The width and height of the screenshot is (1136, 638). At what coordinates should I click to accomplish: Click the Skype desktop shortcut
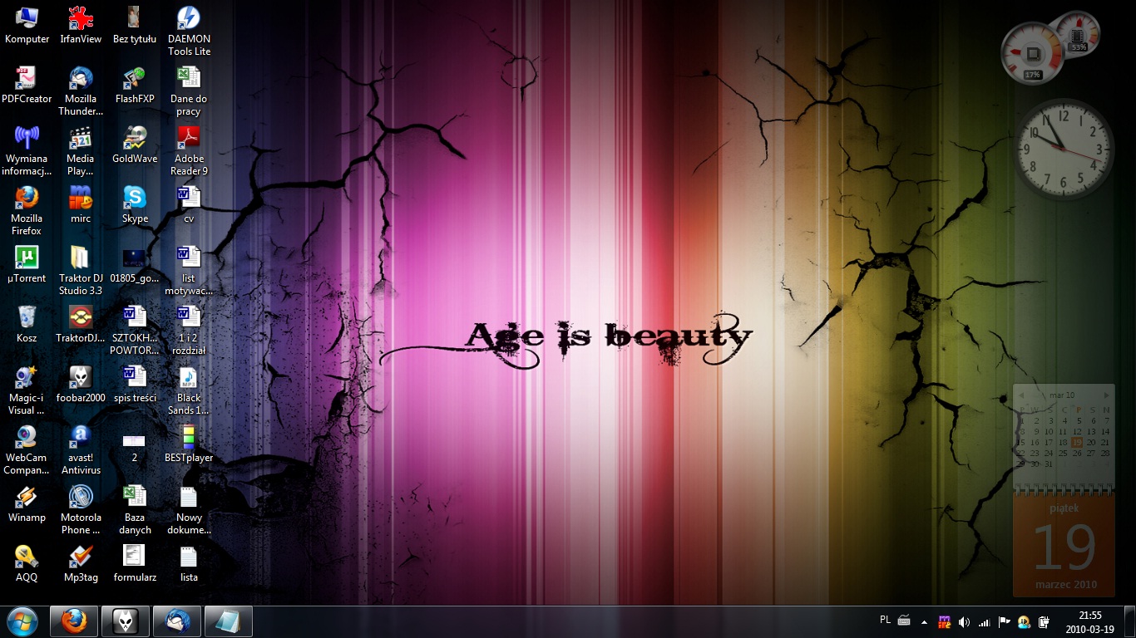click(135, 199)
